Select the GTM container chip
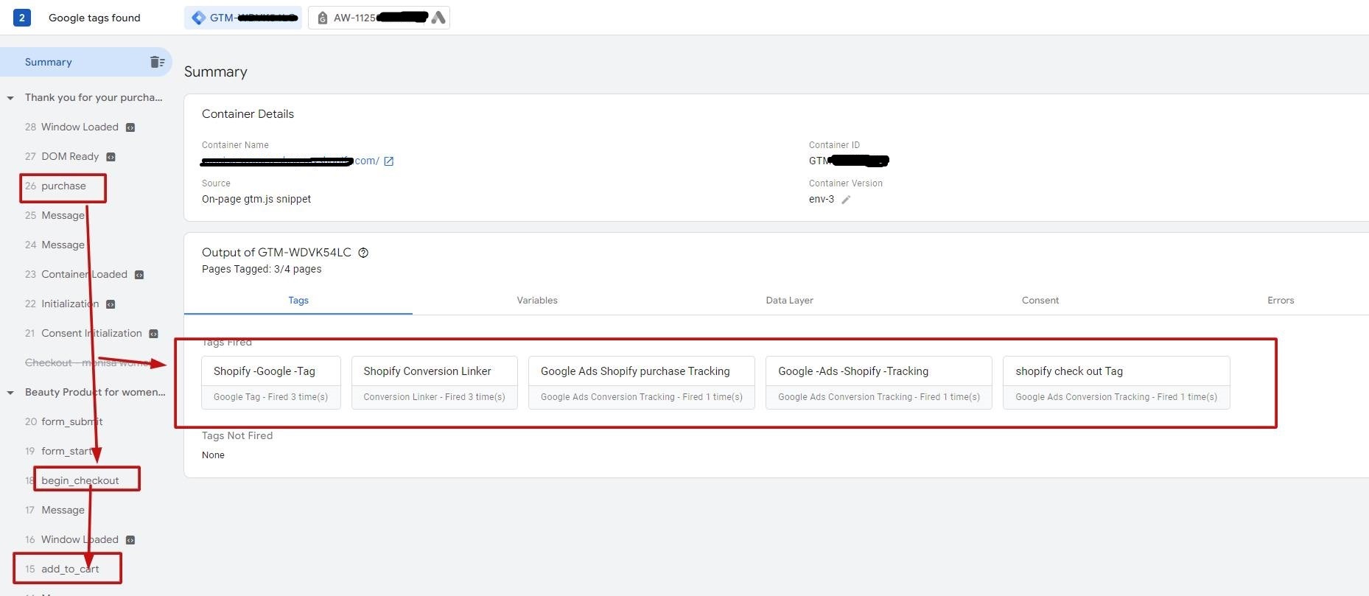Image resolution: width=1369 pixels, height=596 pixels. pos(243,18)
